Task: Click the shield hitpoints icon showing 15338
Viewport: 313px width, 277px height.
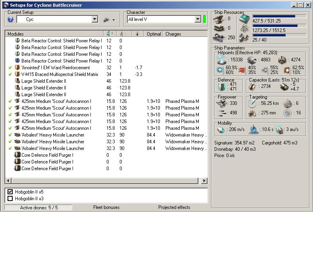Action: point(222,60)
